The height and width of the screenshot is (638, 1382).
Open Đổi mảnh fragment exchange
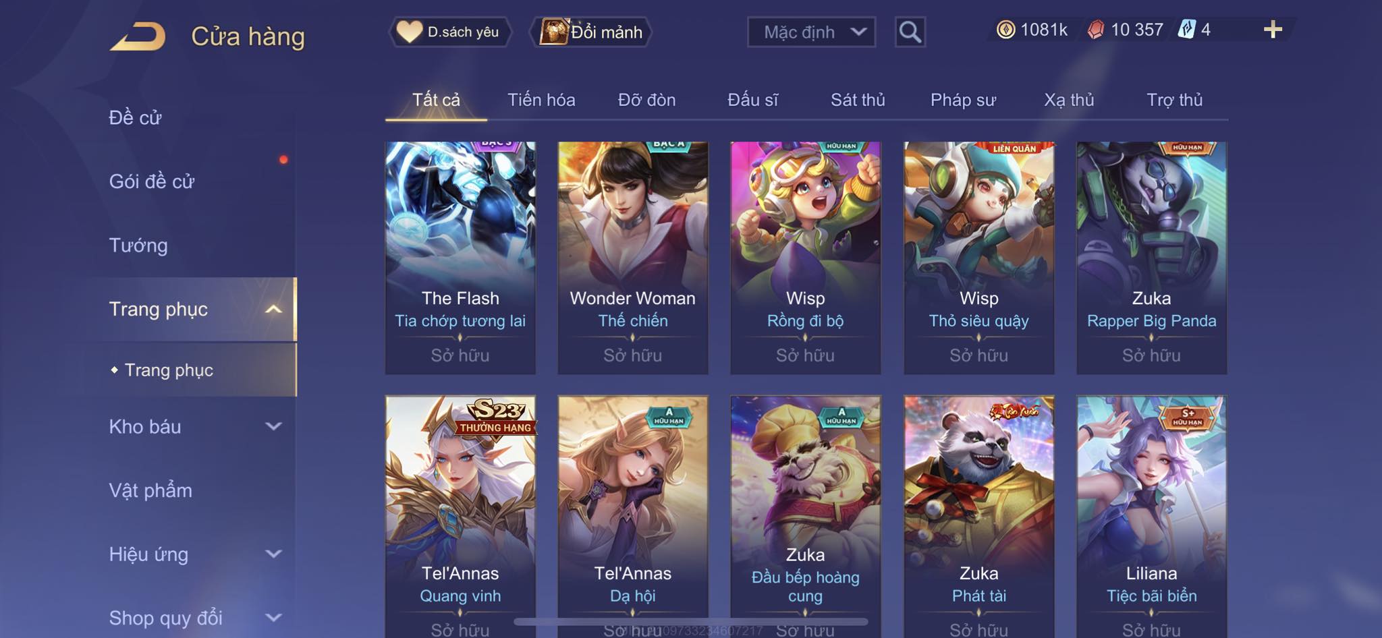point(592,32)
